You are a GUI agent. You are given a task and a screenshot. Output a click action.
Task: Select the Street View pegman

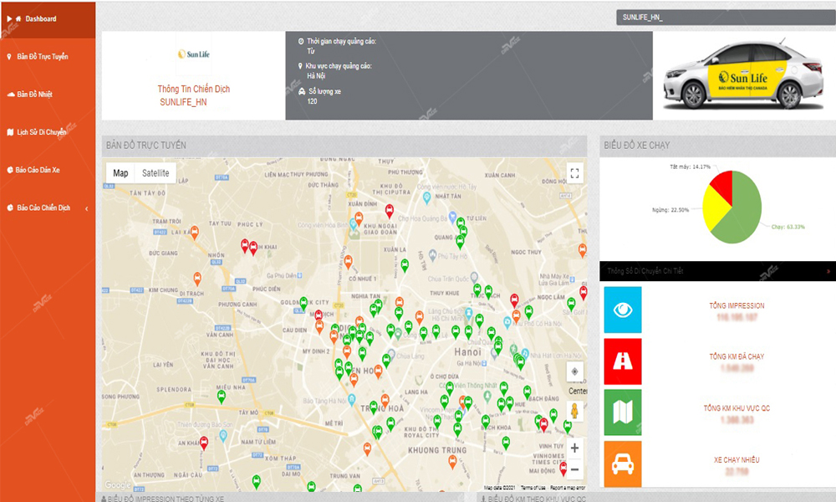pyautogui.click(x=574, y=412)
